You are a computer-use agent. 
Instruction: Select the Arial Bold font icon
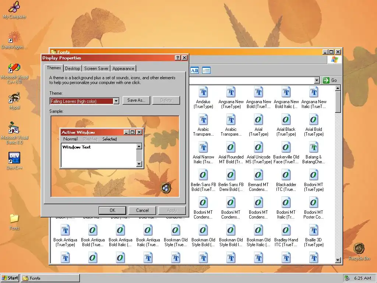point(314,120)
